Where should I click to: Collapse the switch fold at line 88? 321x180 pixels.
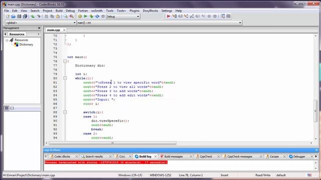[65, 112]
